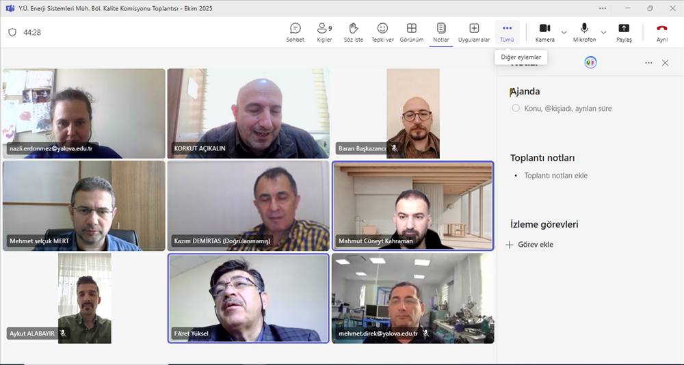Open Uygulamalar apps button

[473, 31]
